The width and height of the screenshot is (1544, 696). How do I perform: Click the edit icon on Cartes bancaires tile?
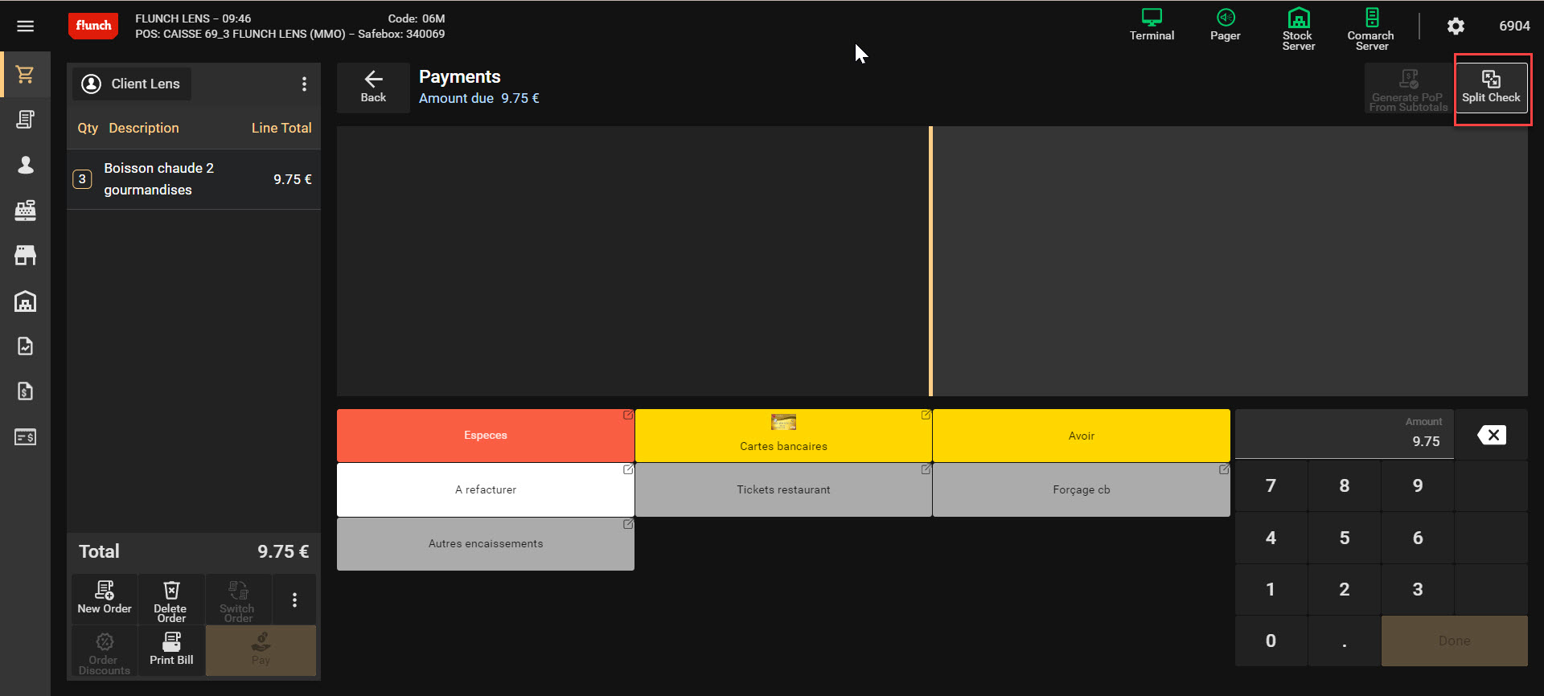pyautogui.click(x=926, y=416)
